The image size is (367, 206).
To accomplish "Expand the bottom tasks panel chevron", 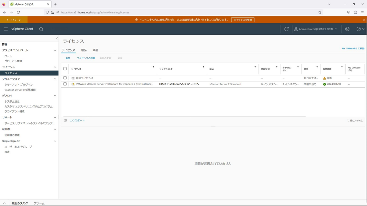I will pos(4,203).
